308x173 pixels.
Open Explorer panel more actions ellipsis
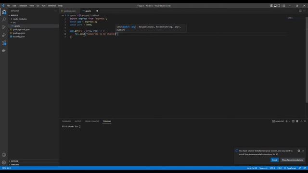point(55,11)
